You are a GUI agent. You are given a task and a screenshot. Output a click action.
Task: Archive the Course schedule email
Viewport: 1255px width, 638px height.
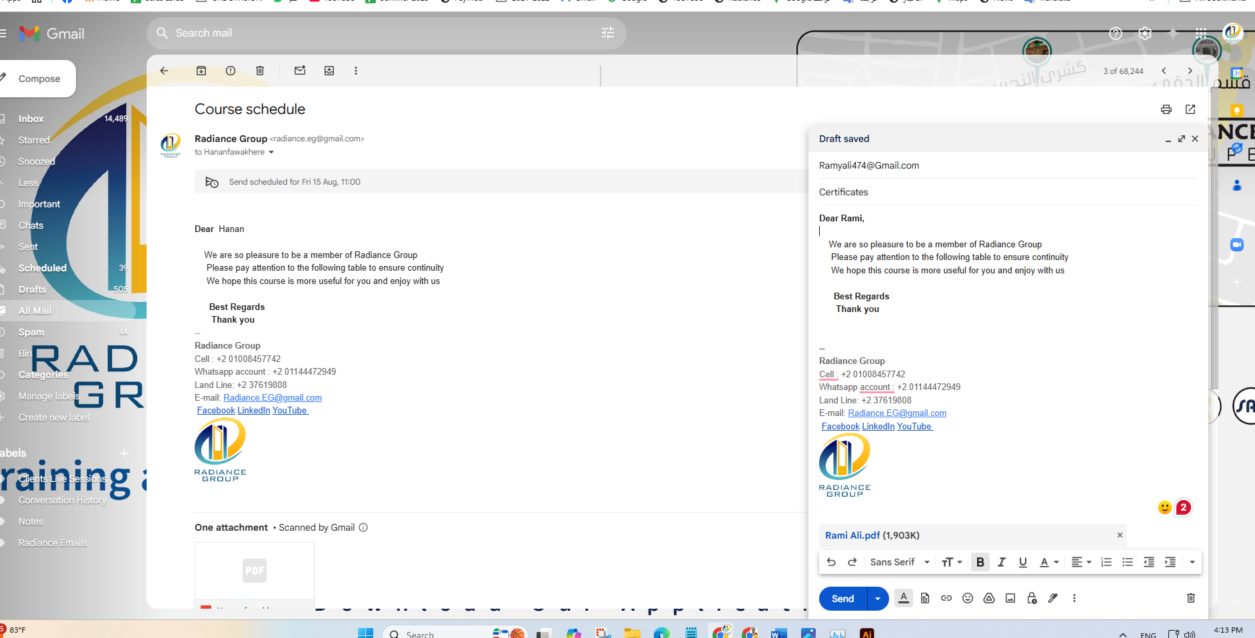pyautogui.click(x=201, y=71)
